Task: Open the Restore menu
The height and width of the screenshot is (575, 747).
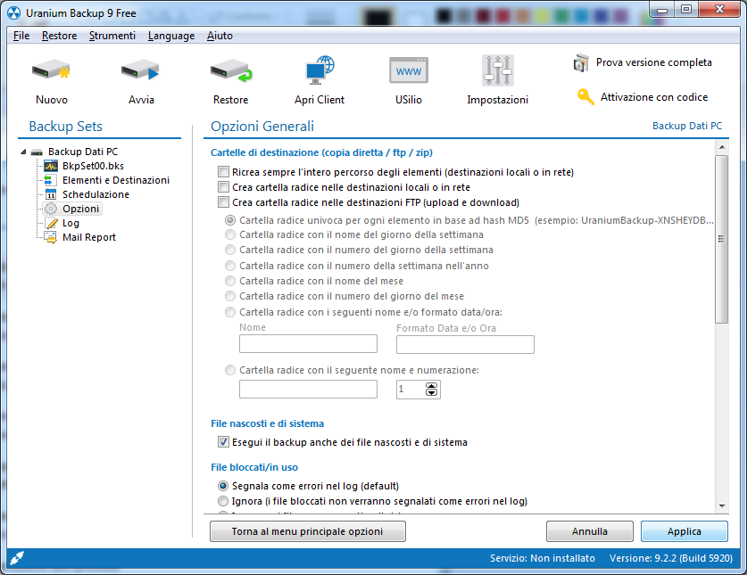Action: 59,36
